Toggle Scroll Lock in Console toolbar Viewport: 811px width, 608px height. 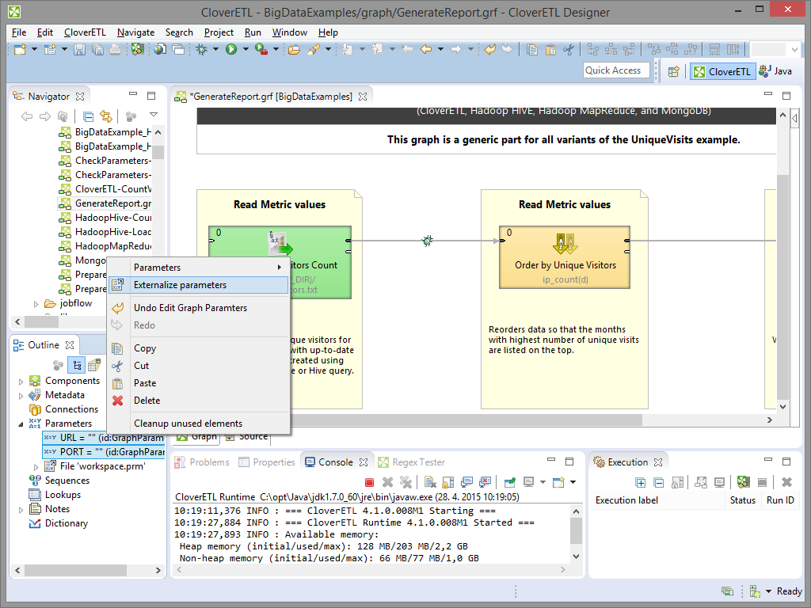click(x=447, y=482)
